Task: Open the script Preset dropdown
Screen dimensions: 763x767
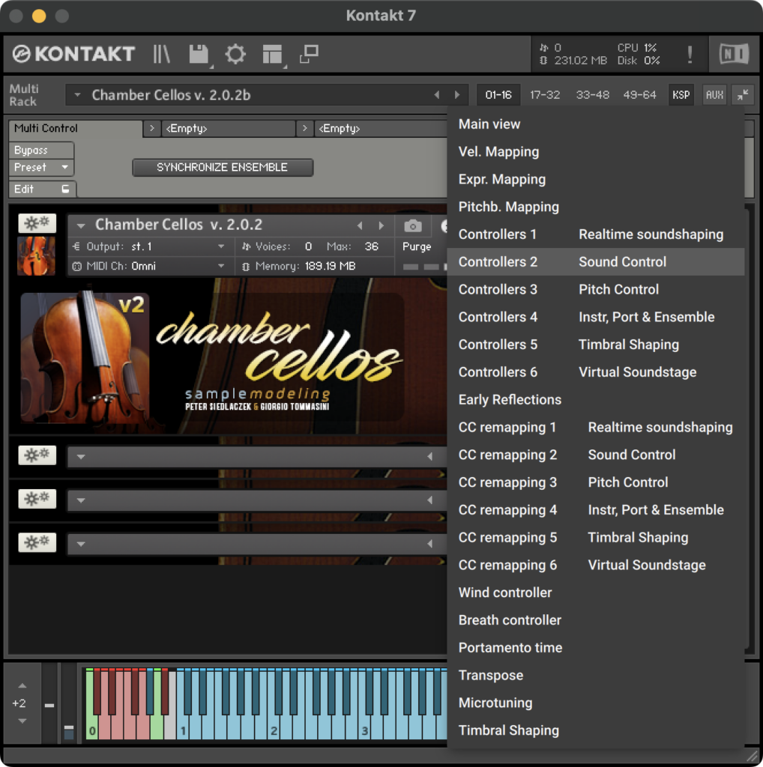Action: point(41,167)
